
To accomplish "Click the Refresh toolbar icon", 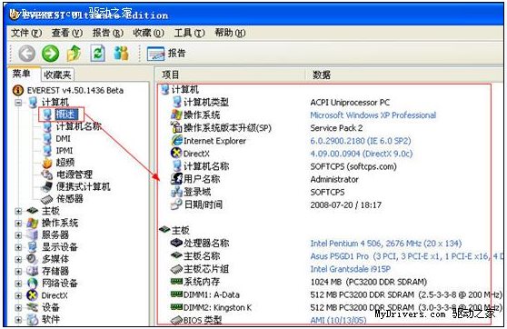I will click(x=97, y=54).
